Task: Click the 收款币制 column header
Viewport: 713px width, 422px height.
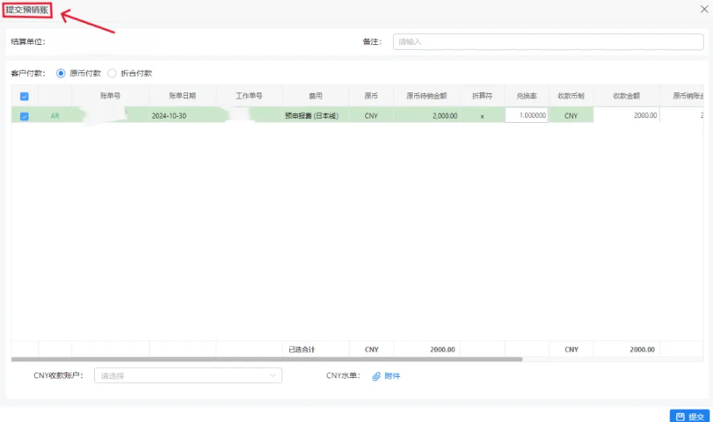Action: point(571,96)
